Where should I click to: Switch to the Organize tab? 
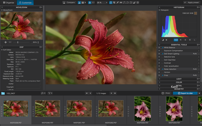click(8, 3)
